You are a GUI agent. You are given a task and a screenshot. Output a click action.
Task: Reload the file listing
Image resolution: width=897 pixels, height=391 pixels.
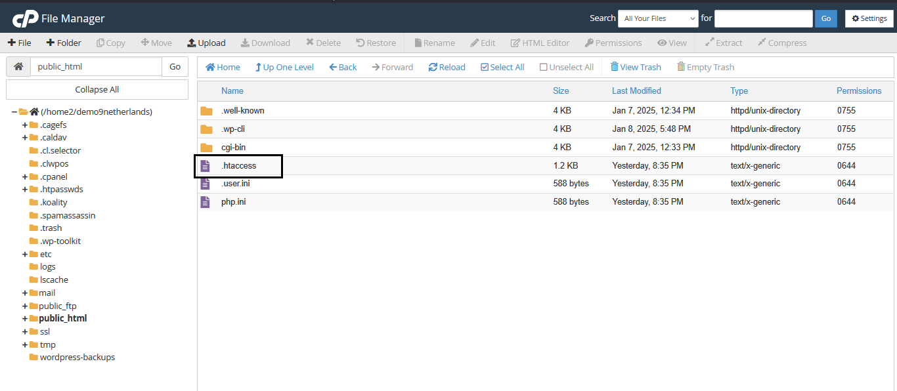pyautogui.click(x=447, y=67)
